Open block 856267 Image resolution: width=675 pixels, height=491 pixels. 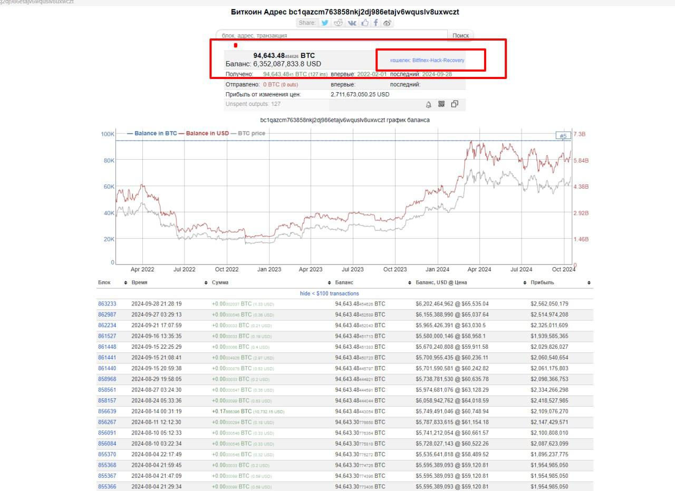tap(107, 422)
